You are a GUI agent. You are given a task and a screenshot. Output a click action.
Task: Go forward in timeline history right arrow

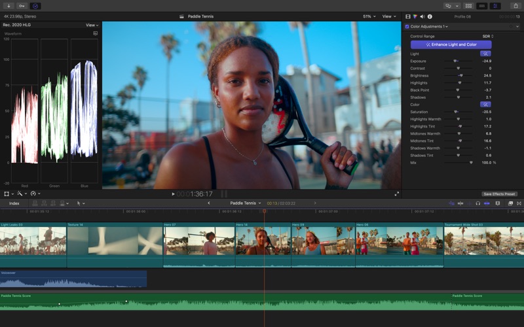[x=314, y=203]
